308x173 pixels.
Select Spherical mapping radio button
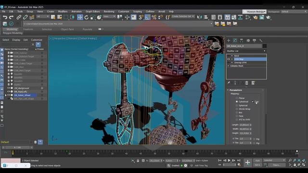[x=237, y=105]
